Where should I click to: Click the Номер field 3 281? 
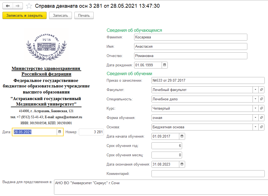(x=91, y=132)
